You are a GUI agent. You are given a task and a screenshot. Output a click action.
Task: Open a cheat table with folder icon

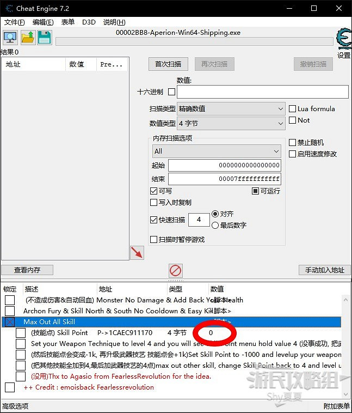(x=28, y=37)
